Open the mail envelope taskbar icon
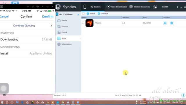The width and height of the screenshot is (186, 105). 43,102
